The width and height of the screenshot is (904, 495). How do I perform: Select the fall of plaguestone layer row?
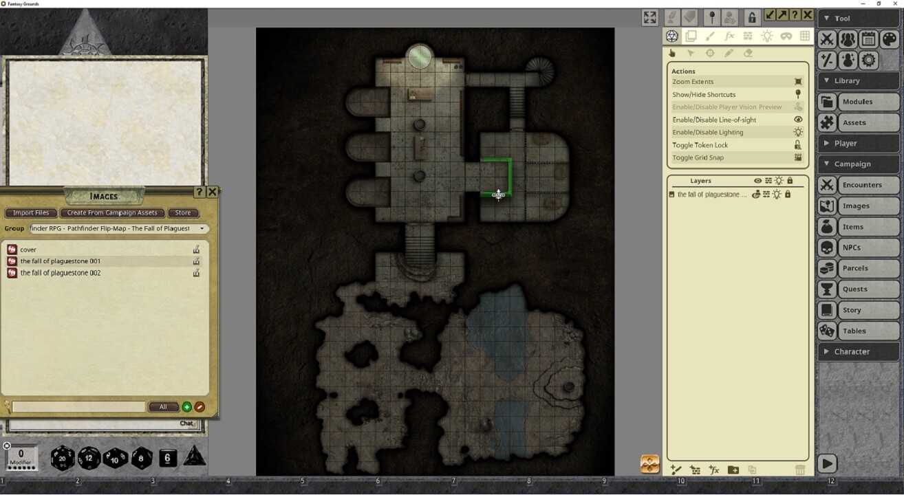[738, 195]
